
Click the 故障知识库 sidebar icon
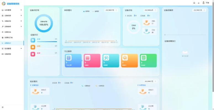point(2,37)
